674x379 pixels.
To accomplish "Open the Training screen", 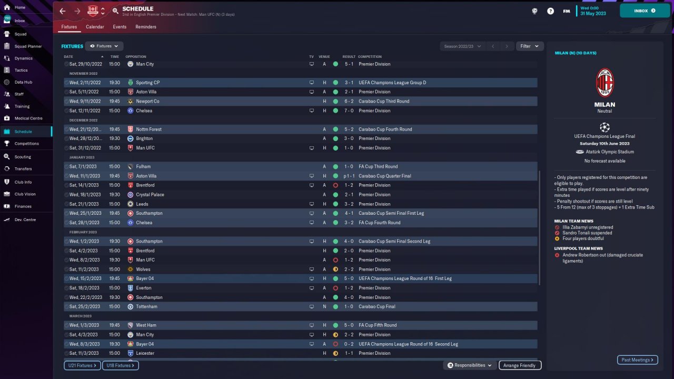I will coord(22,106).
